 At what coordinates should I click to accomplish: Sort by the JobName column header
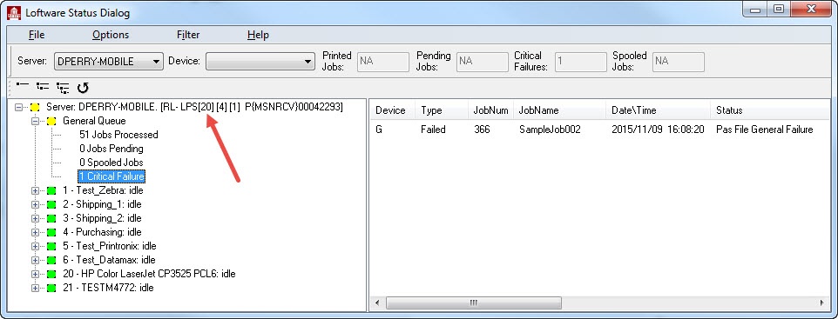pyautogui.click(x=559, y=110)
